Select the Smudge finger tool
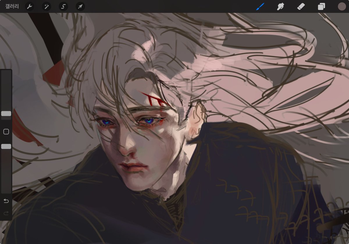Screen dimensions: 349x244 [x=280, y=6]
